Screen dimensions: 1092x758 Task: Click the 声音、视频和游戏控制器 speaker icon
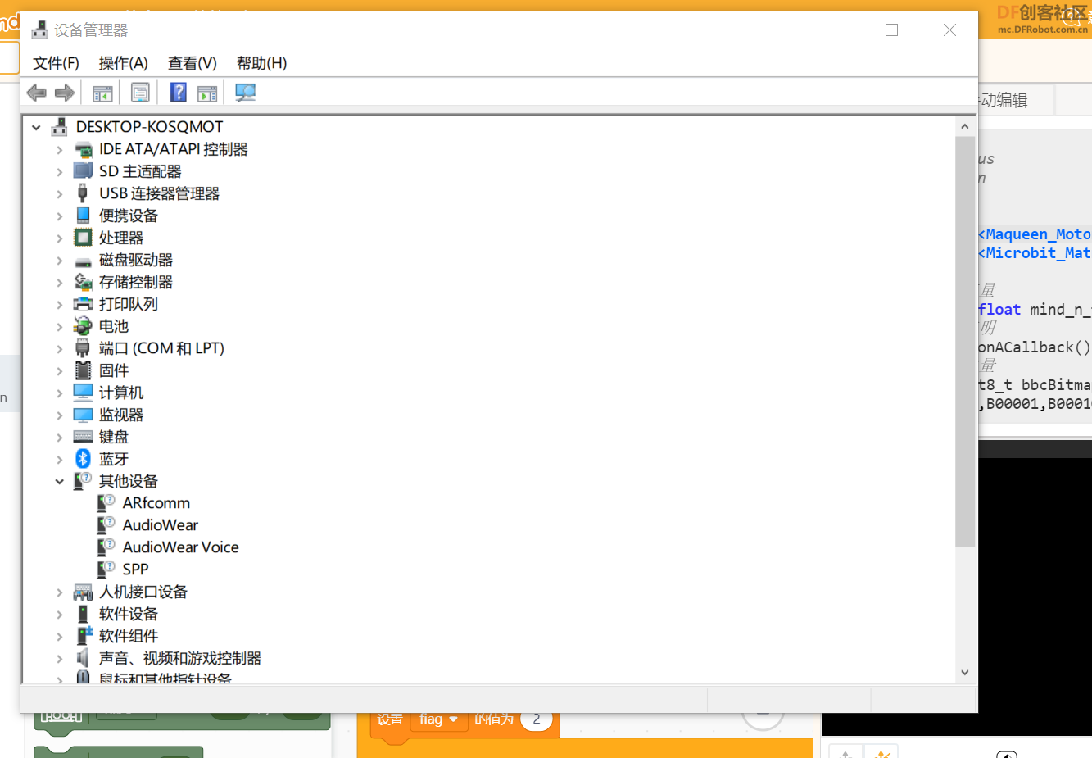[x=83, y=658]
